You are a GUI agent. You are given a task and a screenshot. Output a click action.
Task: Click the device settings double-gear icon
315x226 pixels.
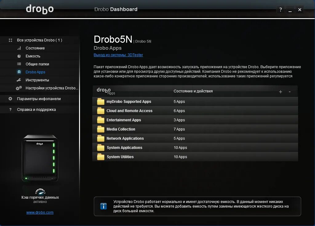(19, 88)
